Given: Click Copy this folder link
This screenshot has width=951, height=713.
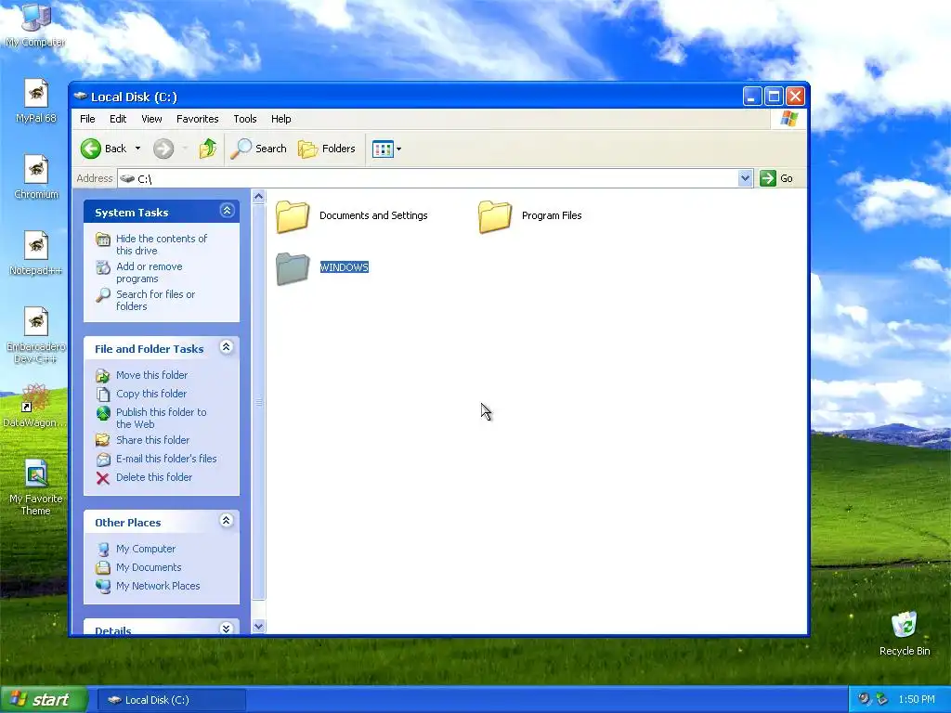Looking at the screenshot, I should click(x=151, y=394).
